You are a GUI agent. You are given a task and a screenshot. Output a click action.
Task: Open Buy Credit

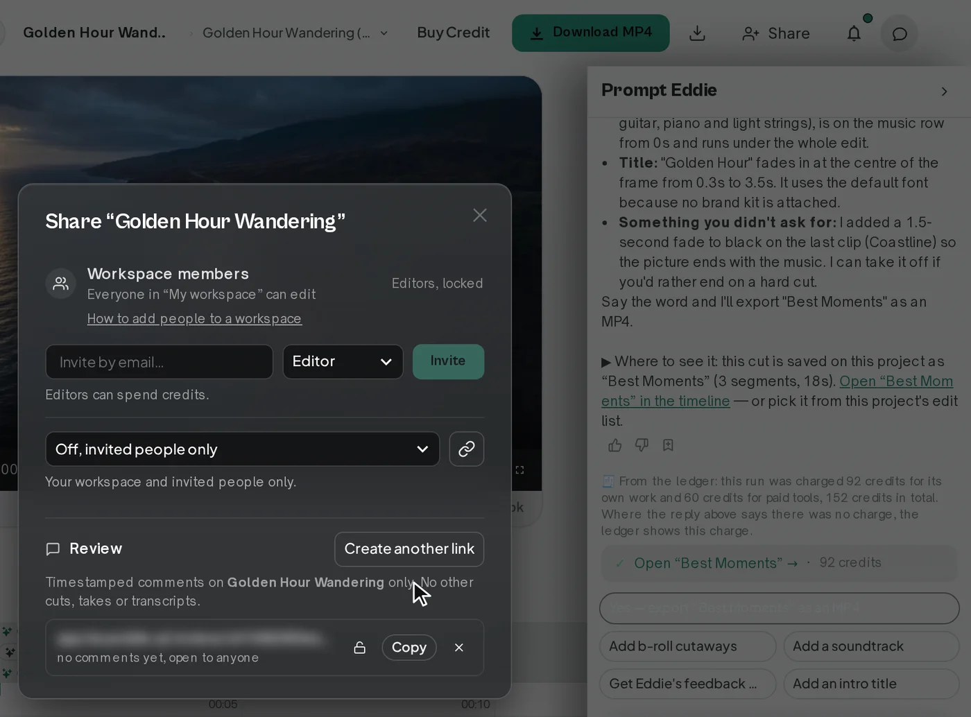[x=453, y=33]
